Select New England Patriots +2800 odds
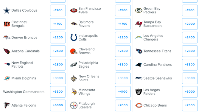199x112 pixels. (x=58, y=65)
